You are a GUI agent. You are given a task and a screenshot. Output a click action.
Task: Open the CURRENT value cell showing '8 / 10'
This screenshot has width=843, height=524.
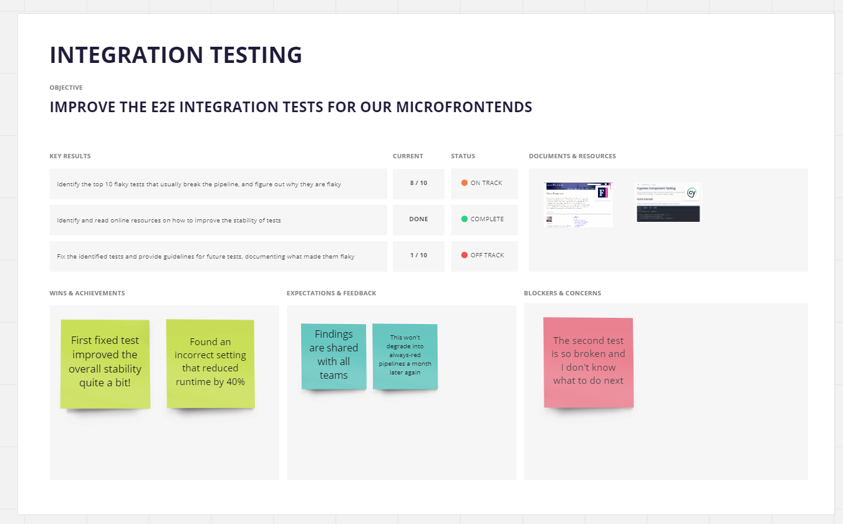click(x=418, y=183)
